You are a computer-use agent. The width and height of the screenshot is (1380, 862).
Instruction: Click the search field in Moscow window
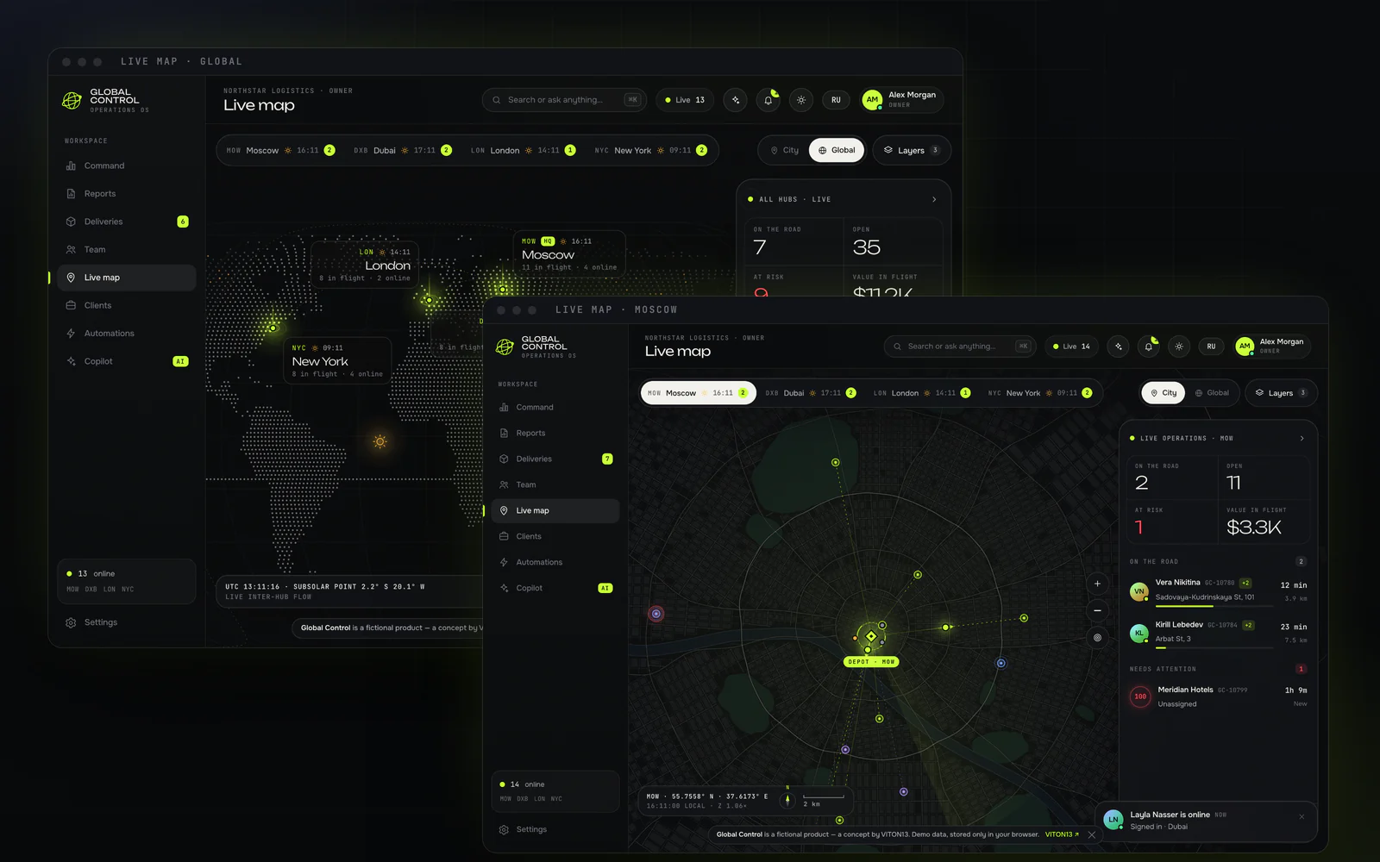click(x=960, y=347)
